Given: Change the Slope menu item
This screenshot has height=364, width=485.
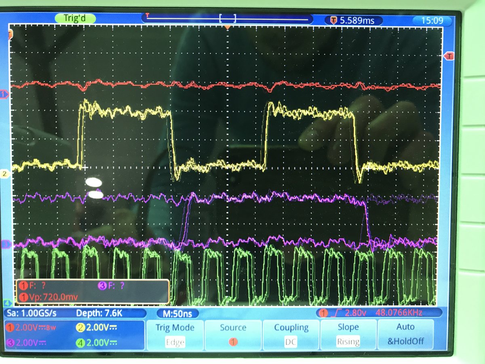Looking at the screenshot, I should point(348,334).
